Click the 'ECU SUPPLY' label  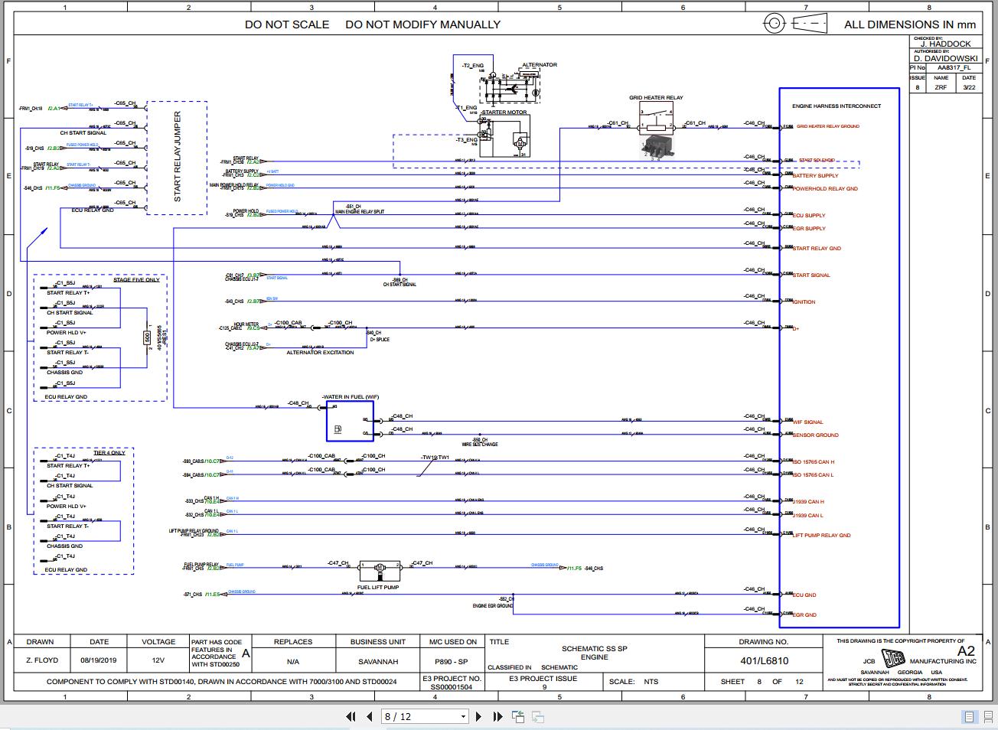[x=809, y=215]
